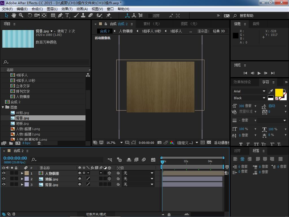Screen dimensions: 289x217
Task: Click the eyedropper in Character panel
Action: [x=271, y=91]
